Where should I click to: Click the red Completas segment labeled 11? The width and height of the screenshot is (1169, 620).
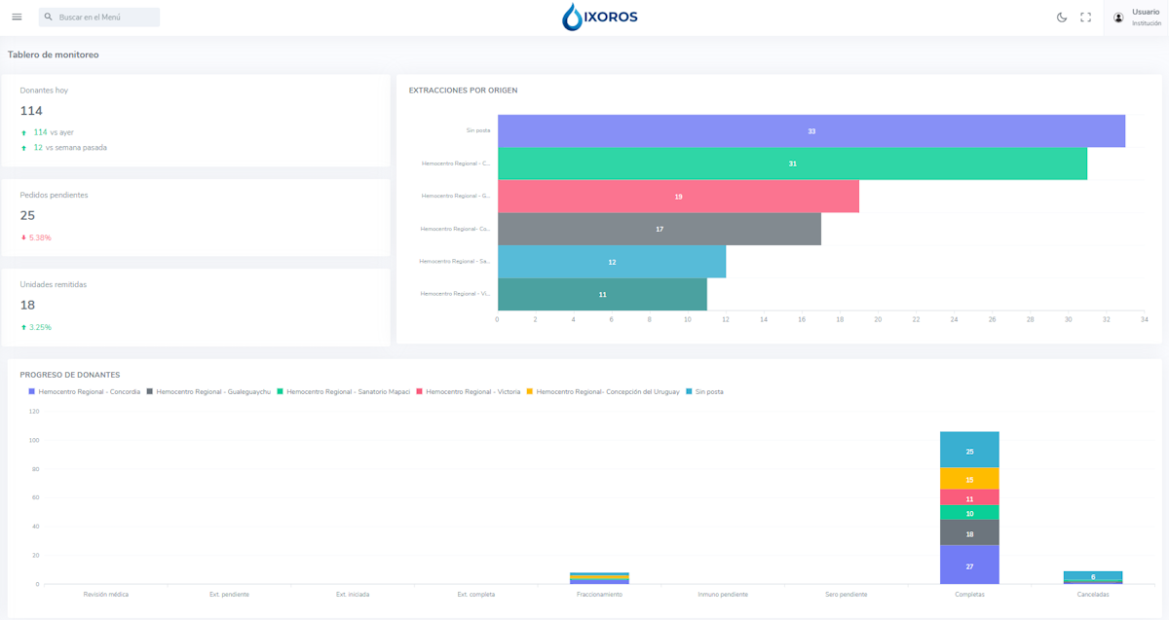pyautogui.click(x=969, y=497)
